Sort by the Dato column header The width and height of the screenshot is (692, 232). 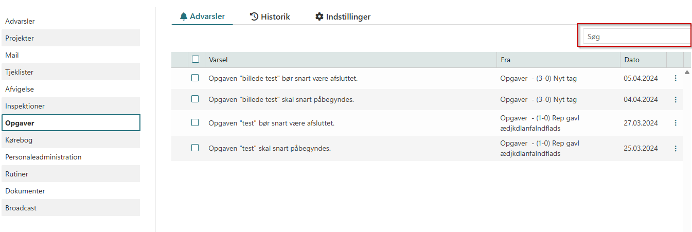pyautogui.click(x=632, y=60)
